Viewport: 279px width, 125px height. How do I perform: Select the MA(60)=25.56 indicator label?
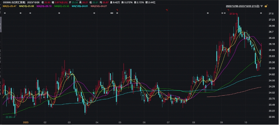62,6
